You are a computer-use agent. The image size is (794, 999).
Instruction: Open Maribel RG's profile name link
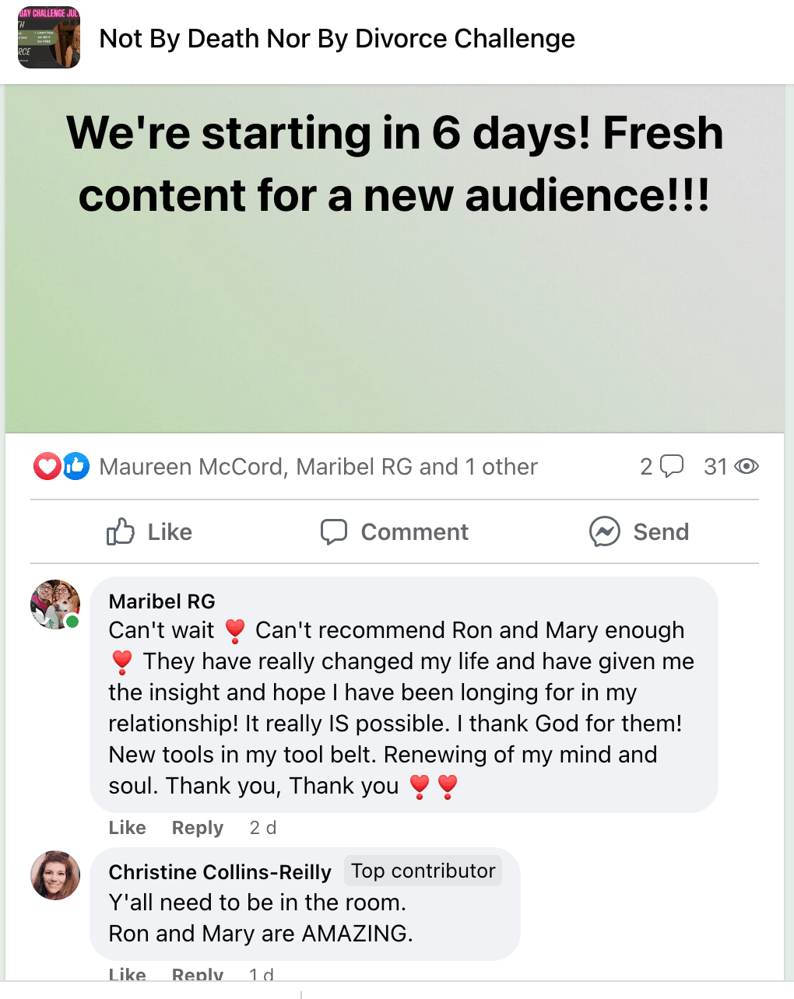point(162,601)
